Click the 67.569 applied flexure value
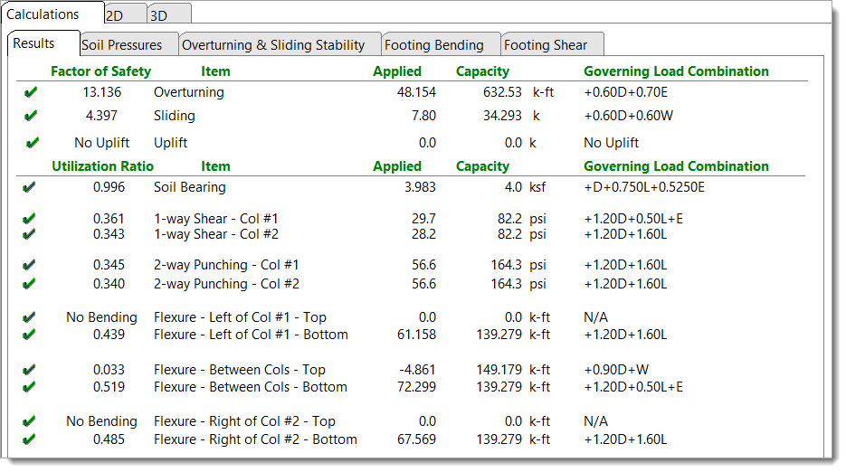The height and width of the screenshot is (472, 846). 416,439
